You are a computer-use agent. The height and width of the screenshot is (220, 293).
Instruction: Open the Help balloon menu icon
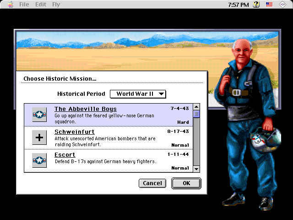pyautogui.click(x=256, y=4)
